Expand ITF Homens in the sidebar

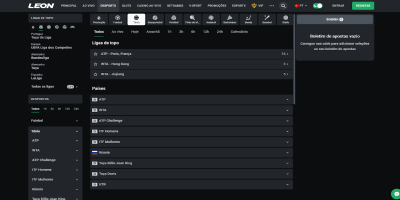[55, 169]
